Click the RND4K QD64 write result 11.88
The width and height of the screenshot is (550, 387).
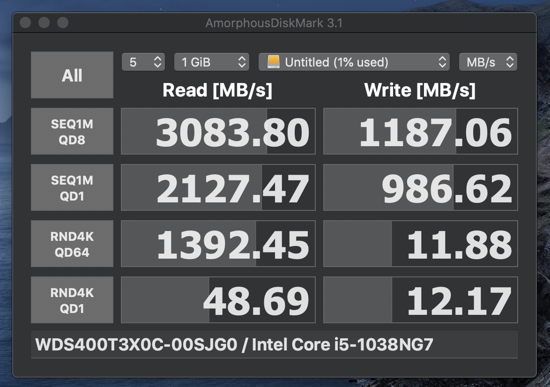coord(421,244)
